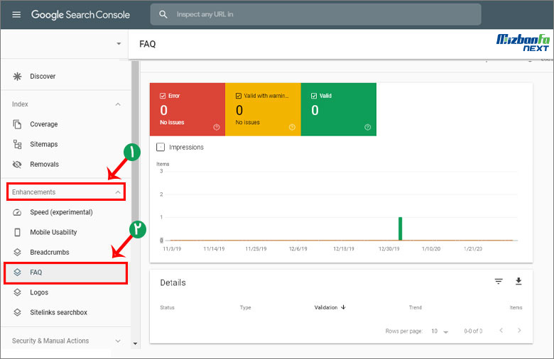Select the red Error status card
Image resolution: width=554 pixels, height=359 pixels.
(188, 109)
